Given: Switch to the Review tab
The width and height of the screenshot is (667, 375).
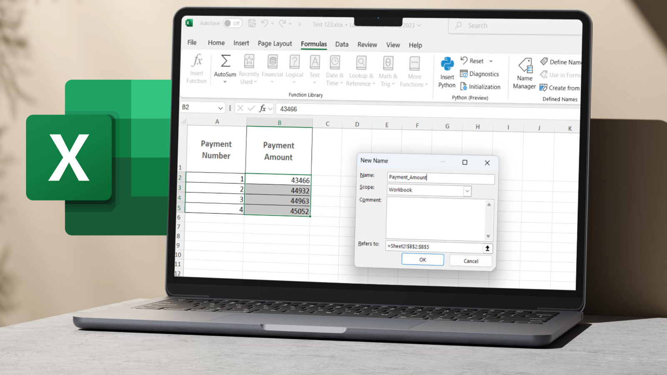Looking at the screenshot, I should 367,45.
